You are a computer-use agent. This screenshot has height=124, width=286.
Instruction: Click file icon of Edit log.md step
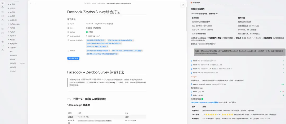[x=191, y=95]
